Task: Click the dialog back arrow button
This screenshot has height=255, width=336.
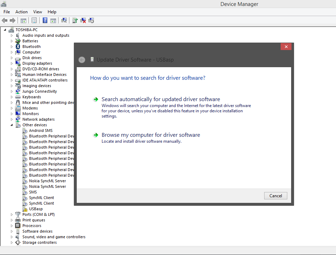Action: pyautogui.click(x=82, y=59)
